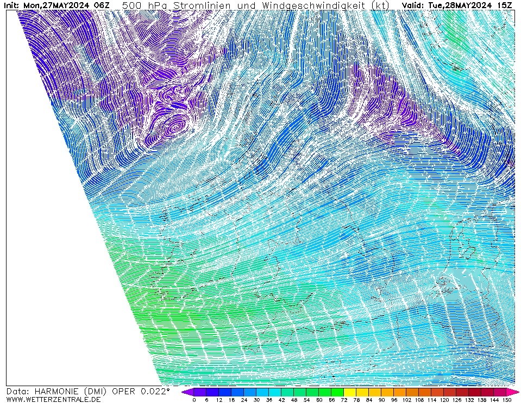Click the 96–102 kt orange colorbar segment
The height and width of the screenshot is (403, 521).
coord(400,392)
